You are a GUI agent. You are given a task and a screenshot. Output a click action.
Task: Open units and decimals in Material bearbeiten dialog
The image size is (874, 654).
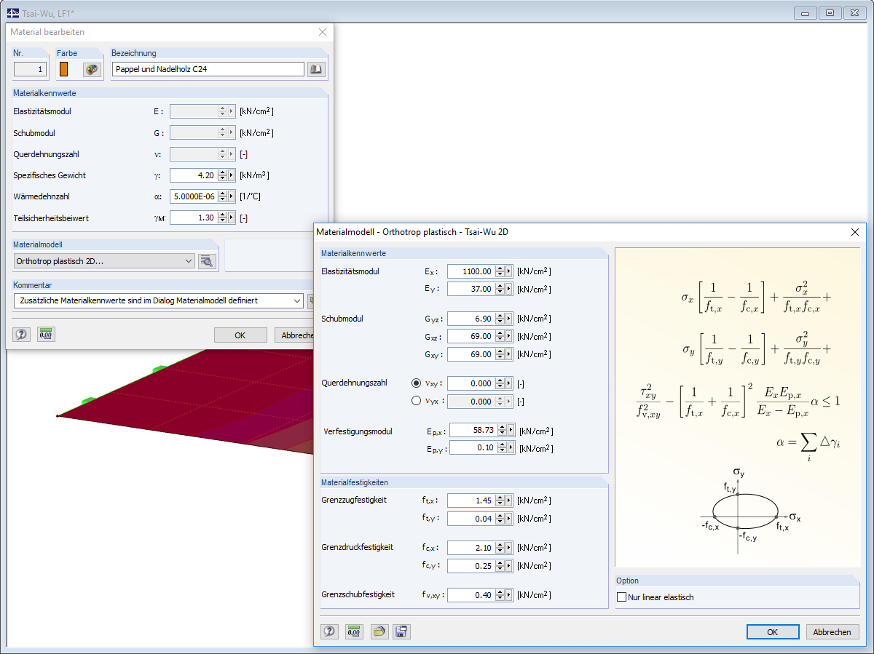(x=47, y=335)
